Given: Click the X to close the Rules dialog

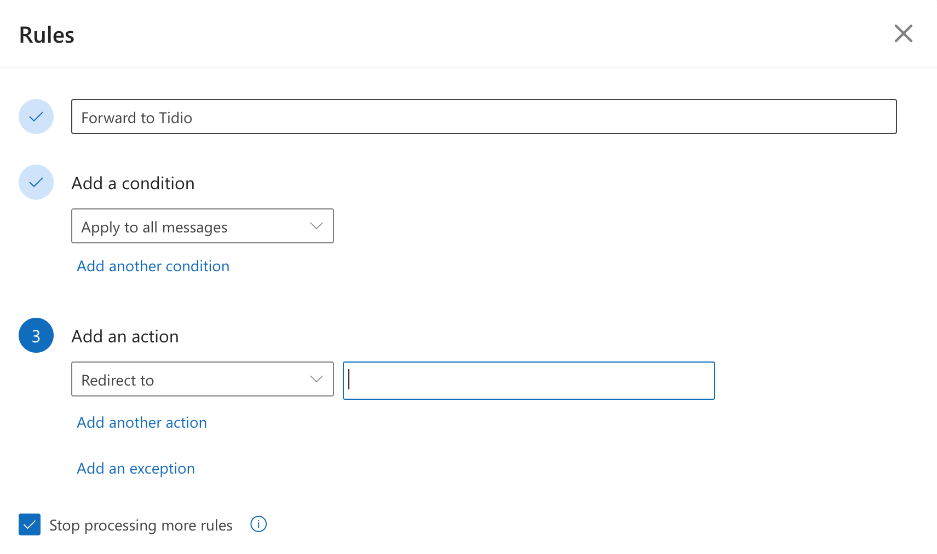Looking at the screenshot, I should pyautogui.click(x=903, y=33).
